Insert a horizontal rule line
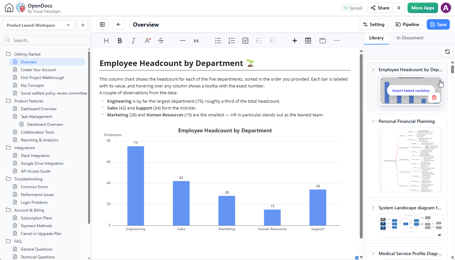Screen dimensions: 455x260 click(183, 41)
